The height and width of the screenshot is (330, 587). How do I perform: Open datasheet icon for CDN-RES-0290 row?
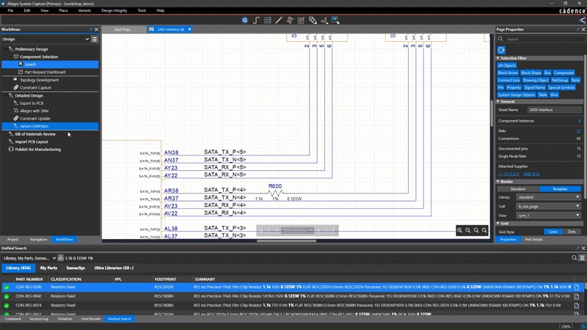pyautogui.click(x=577, y=287)
